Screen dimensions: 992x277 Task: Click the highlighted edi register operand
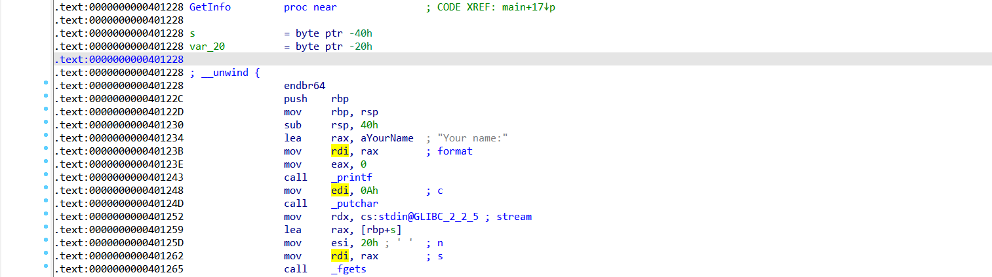(340, 191)
